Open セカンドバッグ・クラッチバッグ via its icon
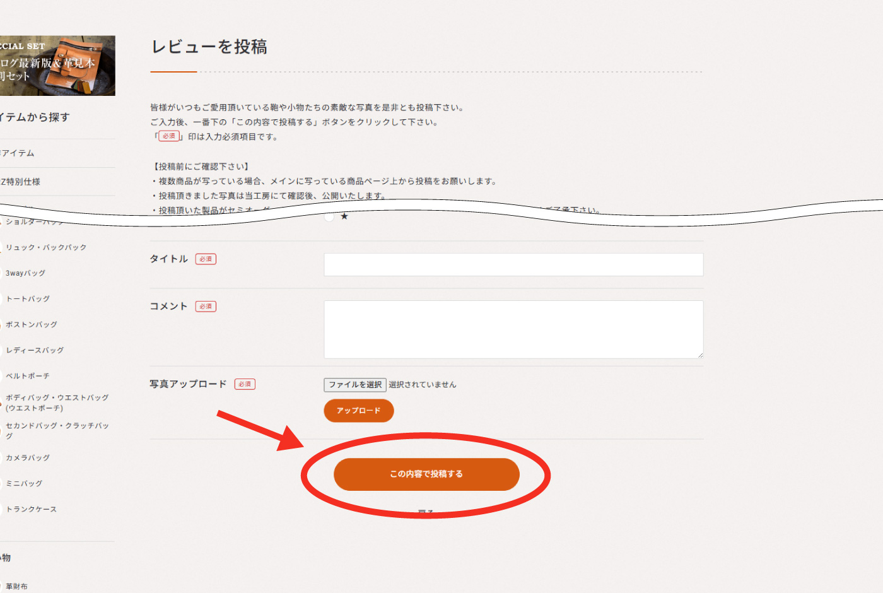Viewport: 883px width, 593px height. (x=2, y=430)
